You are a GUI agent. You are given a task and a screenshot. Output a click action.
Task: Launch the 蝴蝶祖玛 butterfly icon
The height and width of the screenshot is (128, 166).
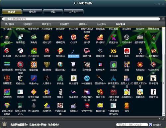tap(60, 37)
